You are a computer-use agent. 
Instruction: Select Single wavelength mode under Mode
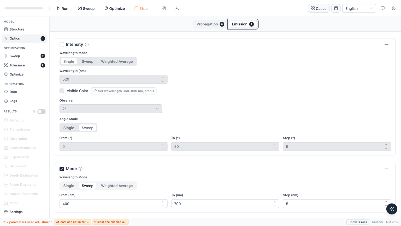[69, 186]
